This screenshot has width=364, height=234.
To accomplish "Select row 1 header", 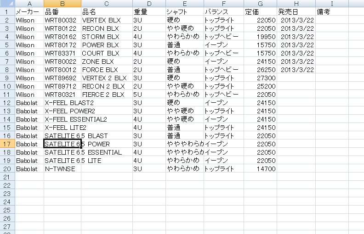I will tap(7, 11).
